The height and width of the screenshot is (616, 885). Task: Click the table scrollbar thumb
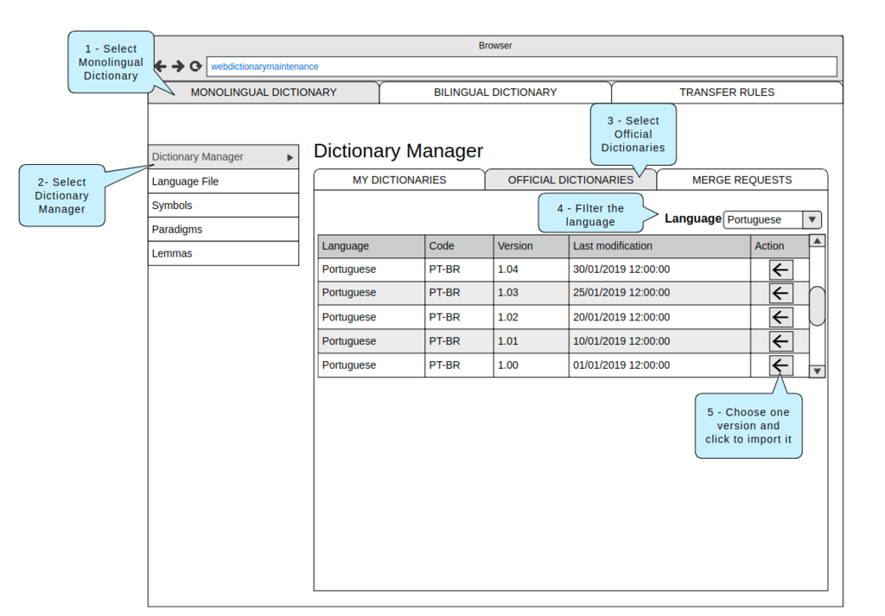[817, 306]
